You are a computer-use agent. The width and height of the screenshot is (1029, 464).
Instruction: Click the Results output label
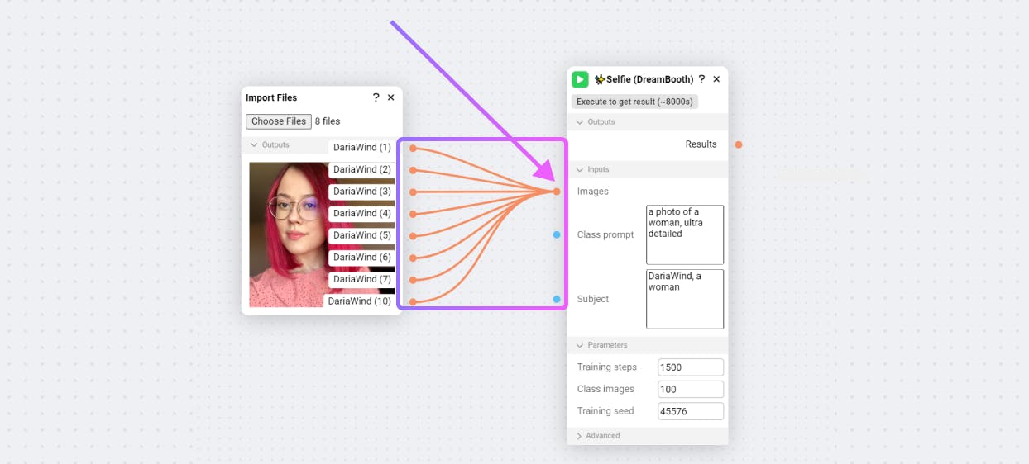701,144
